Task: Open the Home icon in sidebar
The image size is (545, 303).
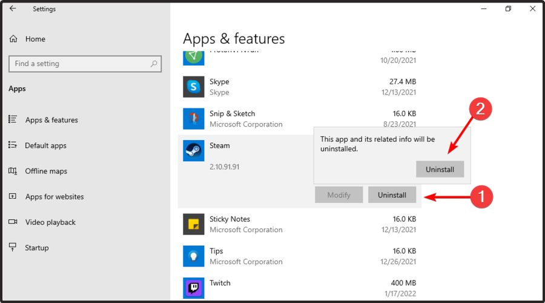Action: [x=13, y=39]
